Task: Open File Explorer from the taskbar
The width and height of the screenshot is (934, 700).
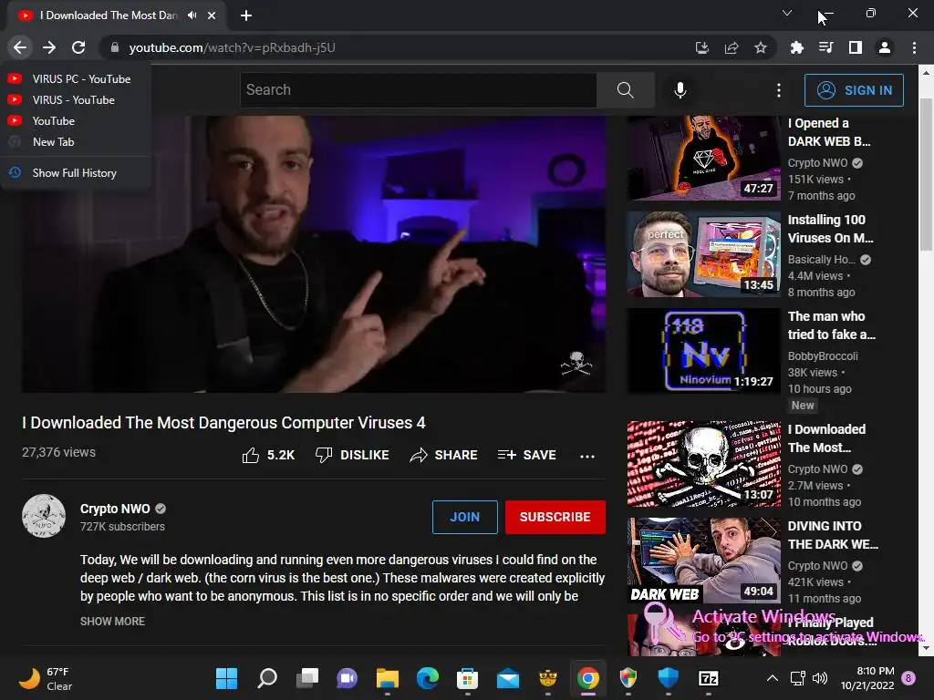Action: 387,678
